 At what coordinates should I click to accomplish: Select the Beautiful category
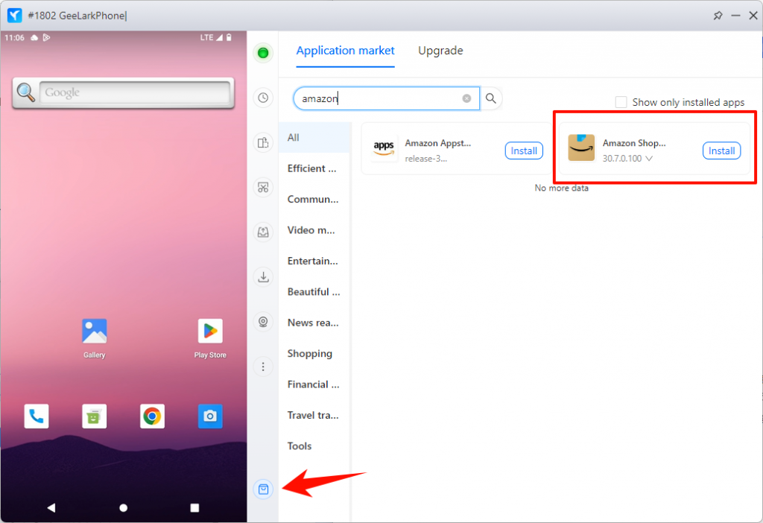(314, 292)
